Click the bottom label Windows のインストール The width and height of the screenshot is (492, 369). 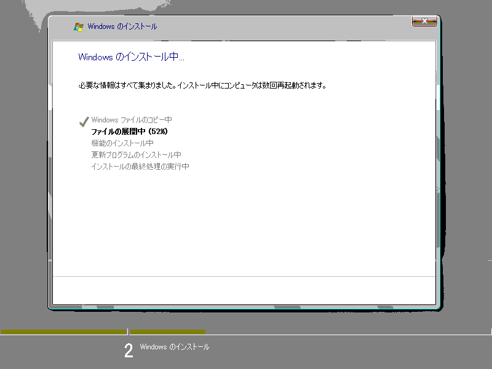(x=175, y=347)
